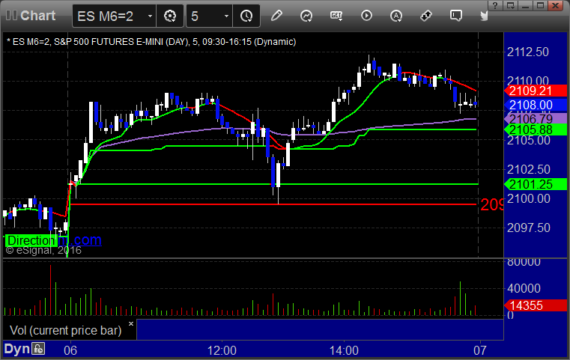This screenshot has height=360, width=570.
Task: Click the 2102.50 price axis label
Action: (529, 169)
